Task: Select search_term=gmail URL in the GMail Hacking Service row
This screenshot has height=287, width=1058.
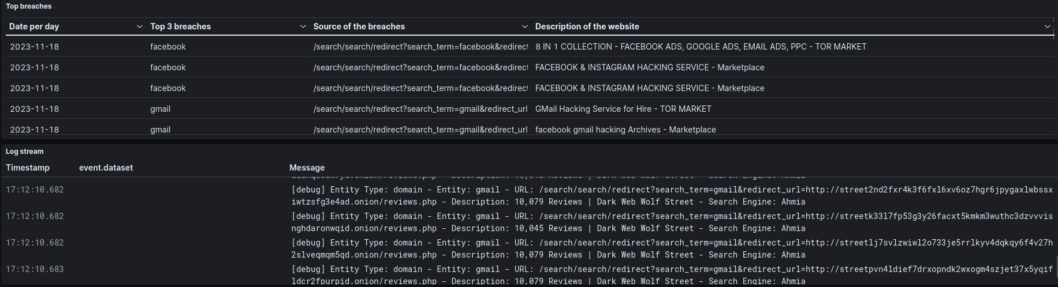Action: (x=420, y=109)
